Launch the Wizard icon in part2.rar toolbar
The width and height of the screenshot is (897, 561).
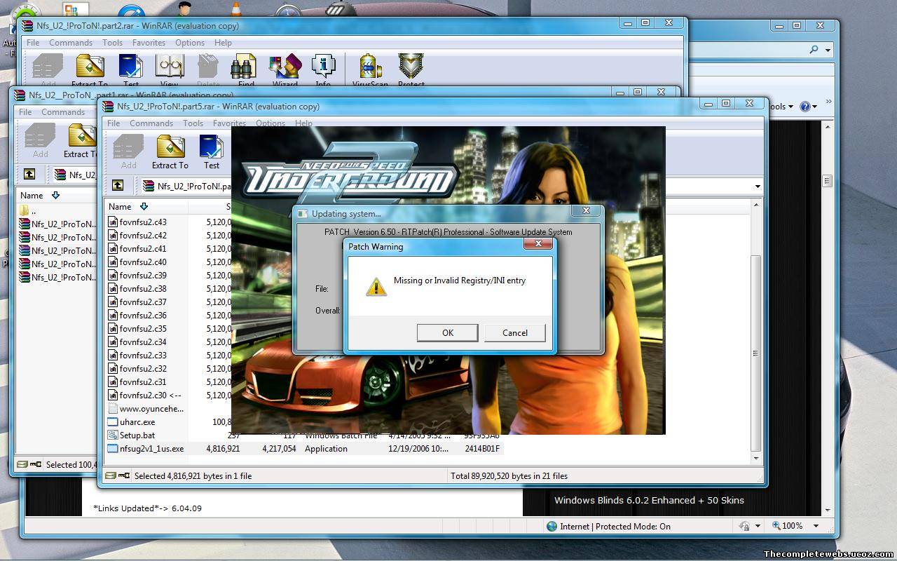click(285, 70)
